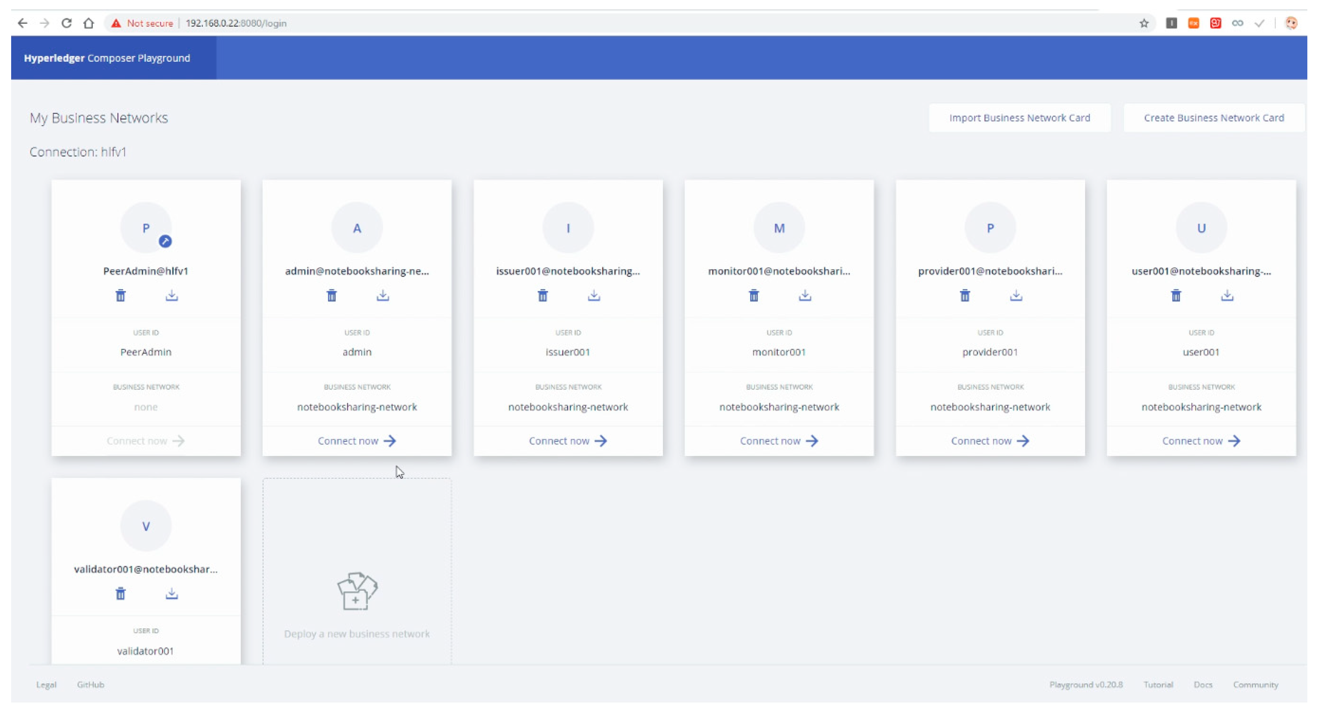Delete the admin@notebooksharing card
The height and width of the screenshot is (713, 1317).
[331, 296]
